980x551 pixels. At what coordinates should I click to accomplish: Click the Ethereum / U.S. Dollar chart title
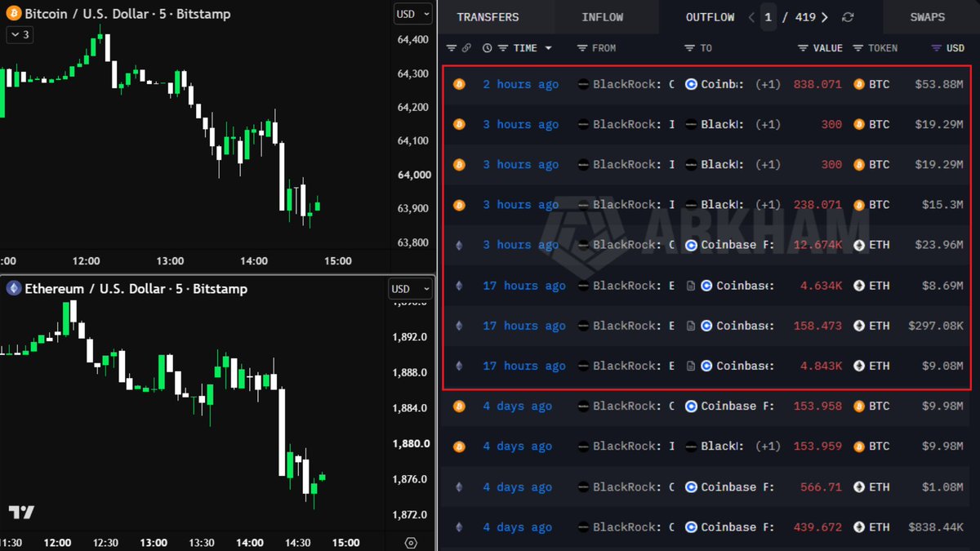pyautogui.click(x=136, y=288)
